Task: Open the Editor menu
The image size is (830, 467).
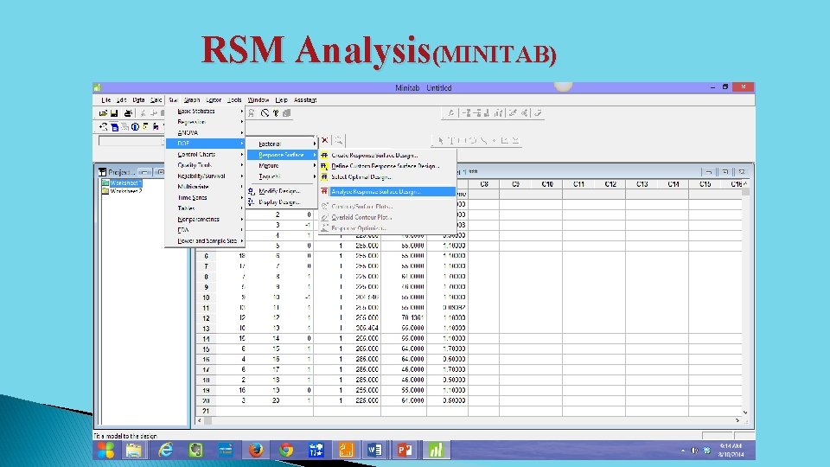Action: tap(214, 99)
